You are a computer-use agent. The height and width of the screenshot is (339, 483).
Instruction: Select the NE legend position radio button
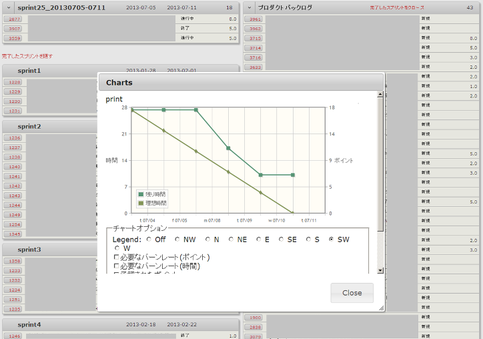(x=231, y=240)
